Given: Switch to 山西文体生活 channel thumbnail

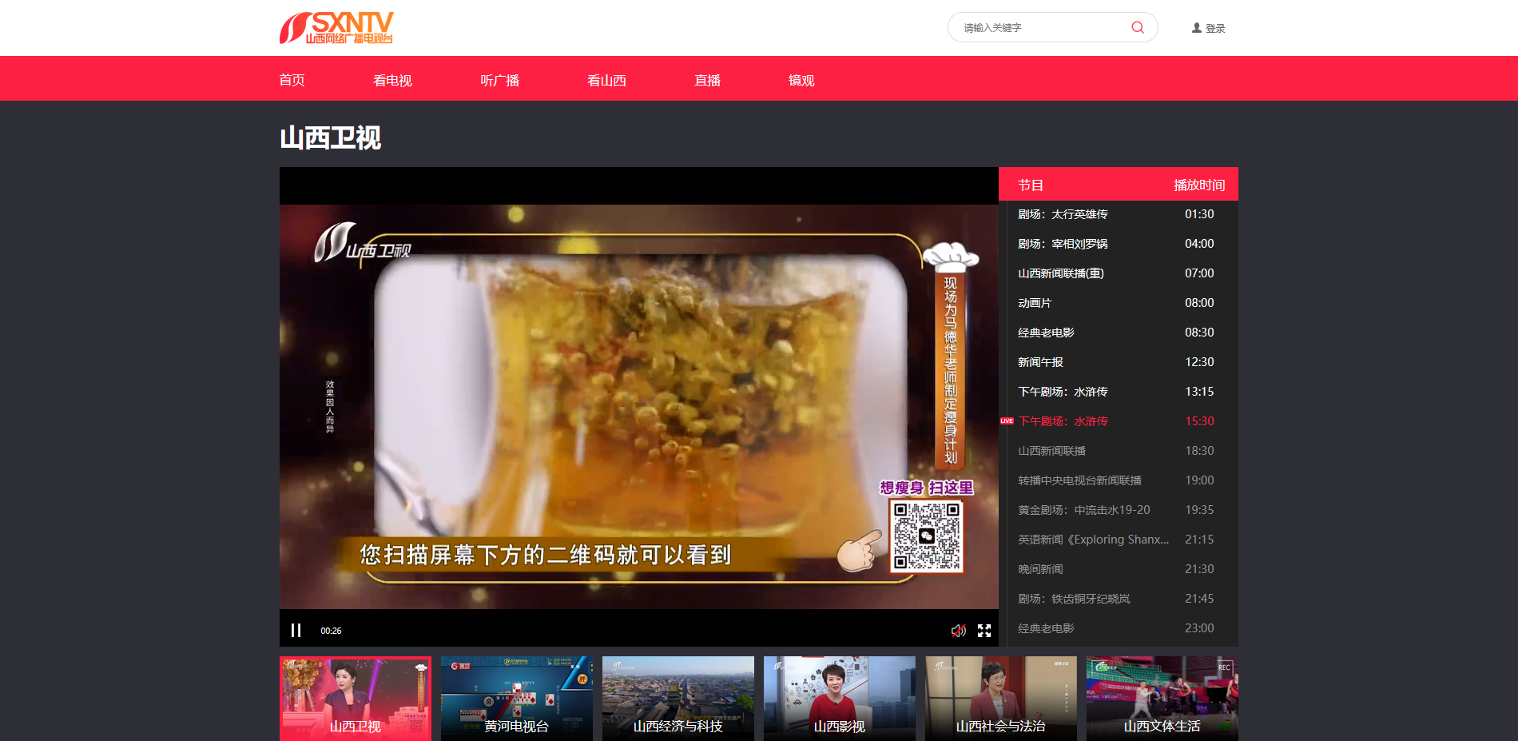Looking at the screenshot, I should point(1162,698).
